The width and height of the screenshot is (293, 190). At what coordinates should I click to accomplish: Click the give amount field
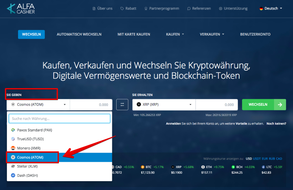point(91,104)
